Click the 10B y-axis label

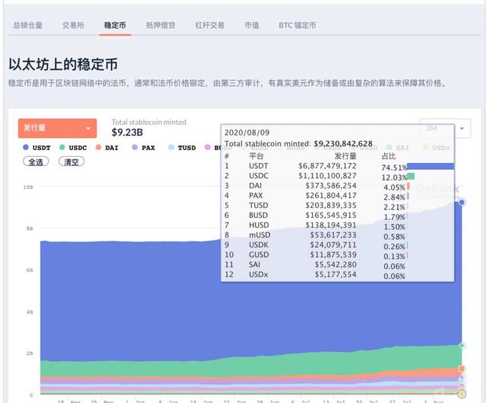[28, 187]
